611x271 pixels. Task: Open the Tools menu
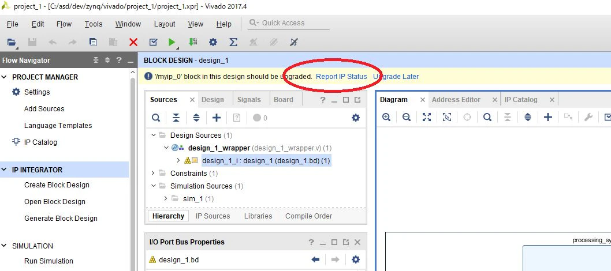point(94,24)
